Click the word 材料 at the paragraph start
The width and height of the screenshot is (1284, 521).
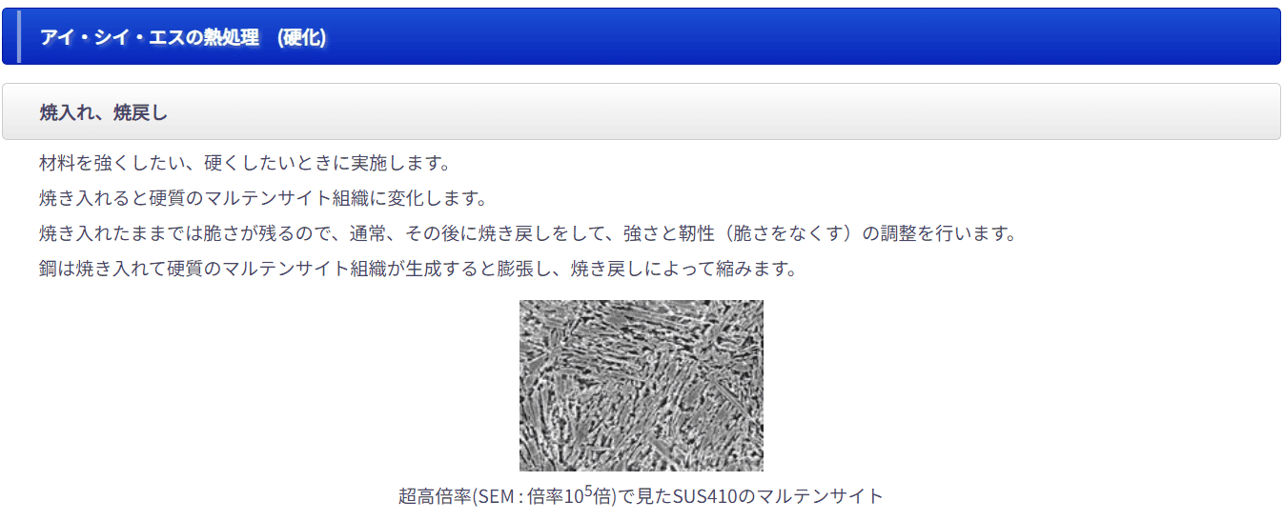pos(57,163)
